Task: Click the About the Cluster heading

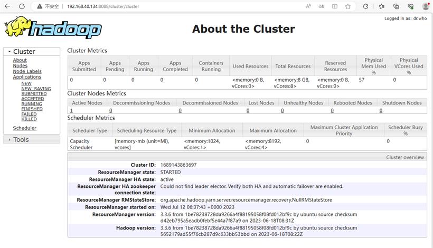Action: (243, 29)
